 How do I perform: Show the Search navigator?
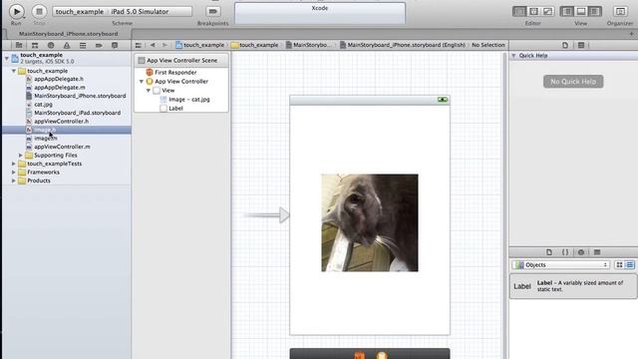pyautogui.click(x=51, y=45)
